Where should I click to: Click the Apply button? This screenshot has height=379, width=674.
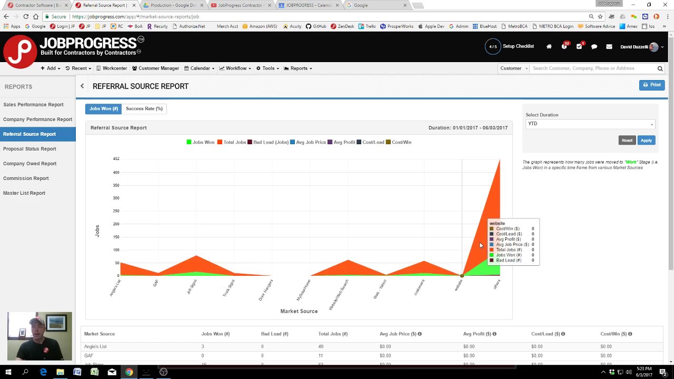(x=646, y=141)
